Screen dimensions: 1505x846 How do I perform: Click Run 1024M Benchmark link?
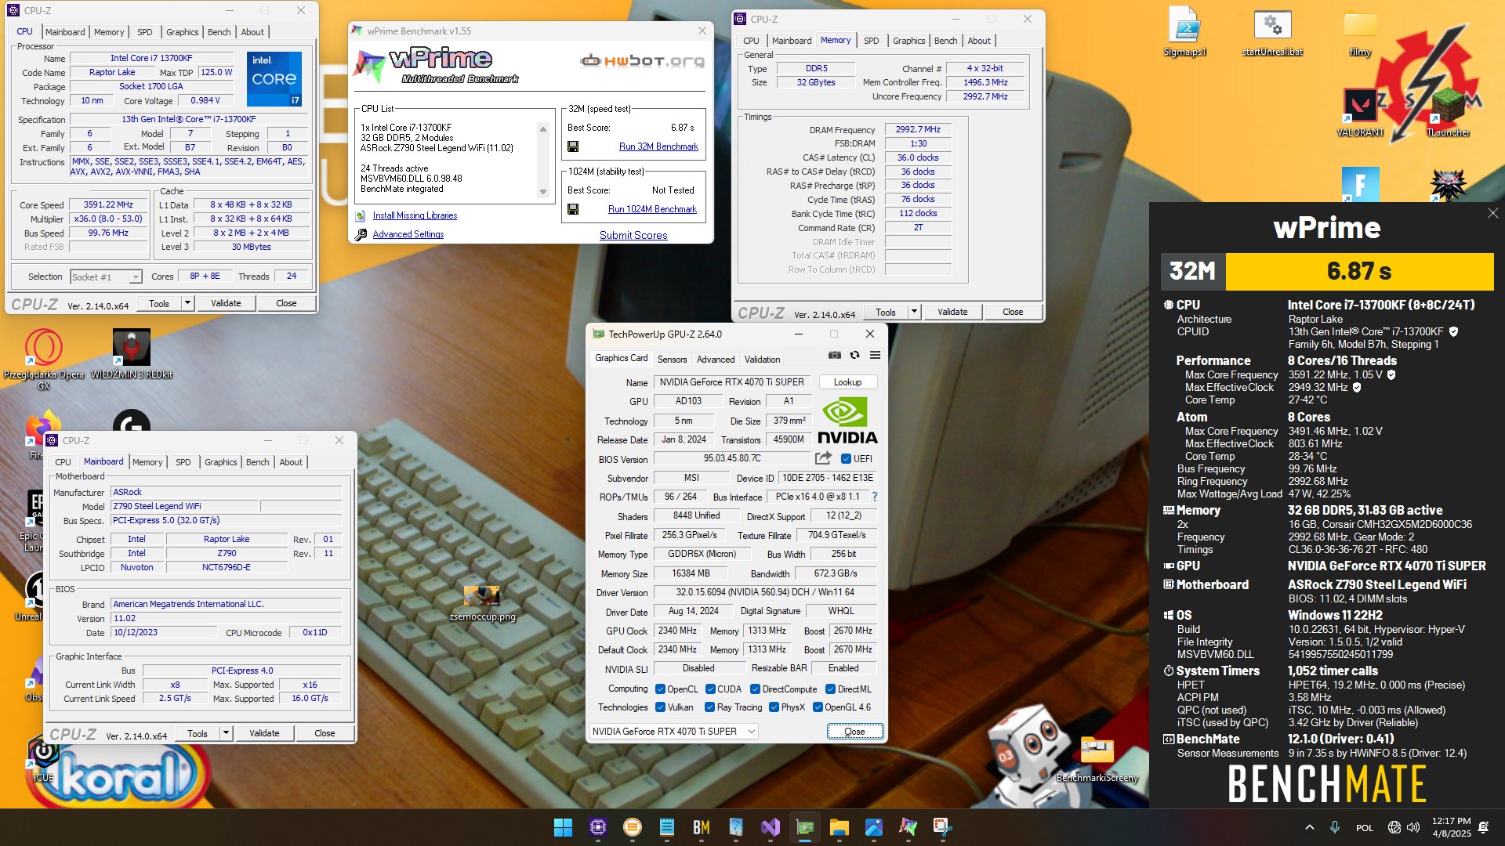[652, 209]
